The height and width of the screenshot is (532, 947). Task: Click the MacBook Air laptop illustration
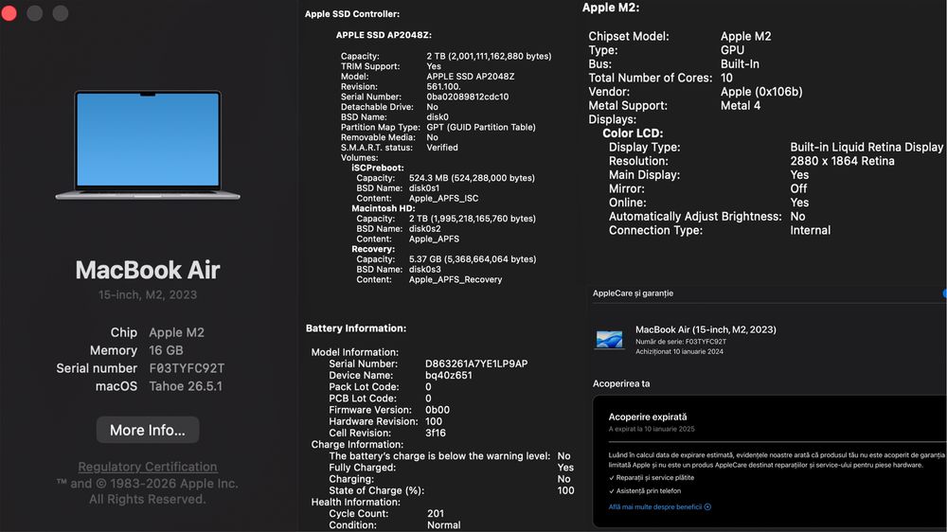[148, 145]
